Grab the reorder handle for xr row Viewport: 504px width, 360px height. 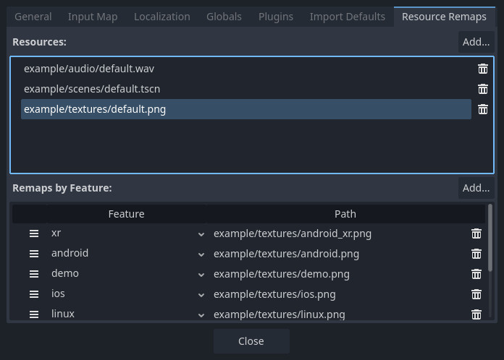[x=34, y=233]
